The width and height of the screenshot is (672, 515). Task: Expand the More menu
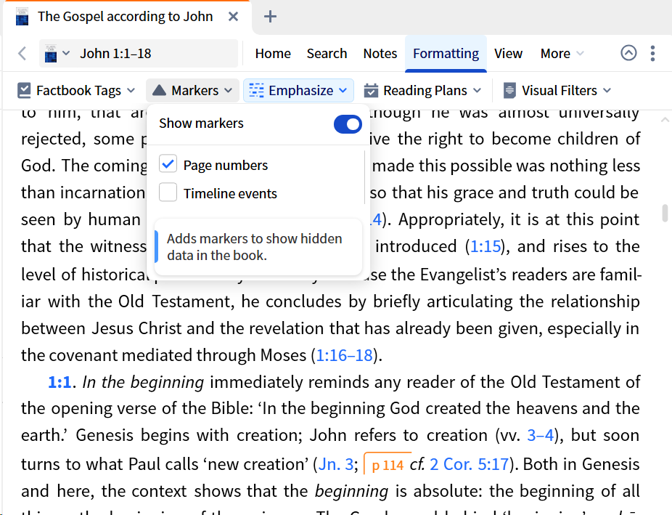coord(562,54)
